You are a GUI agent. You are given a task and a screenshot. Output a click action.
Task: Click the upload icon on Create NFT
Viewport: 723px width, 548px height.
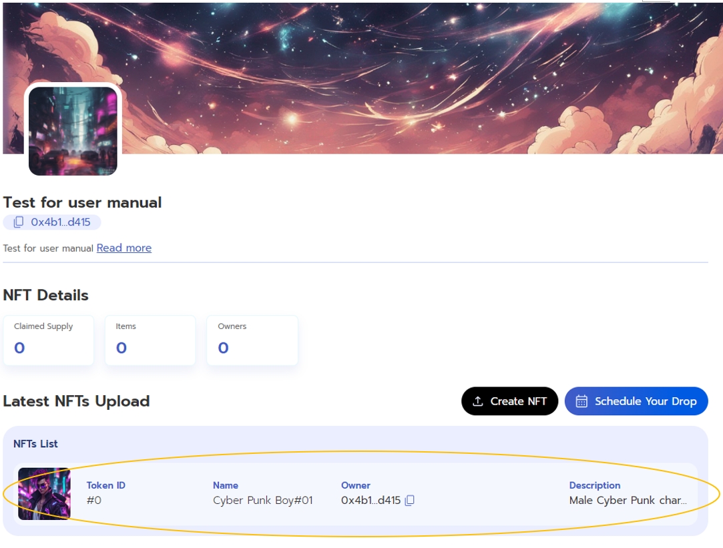point(477,401)
